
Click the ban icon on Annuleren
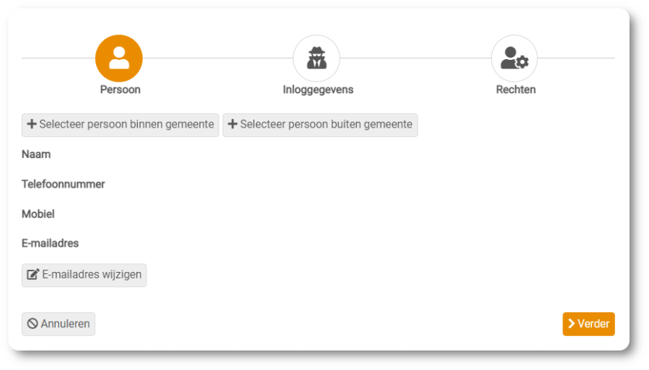pyautogui.click(x=32, y=324)
